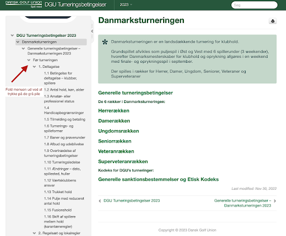Open 1.7 Baner og prøverunder

point(65,137)
